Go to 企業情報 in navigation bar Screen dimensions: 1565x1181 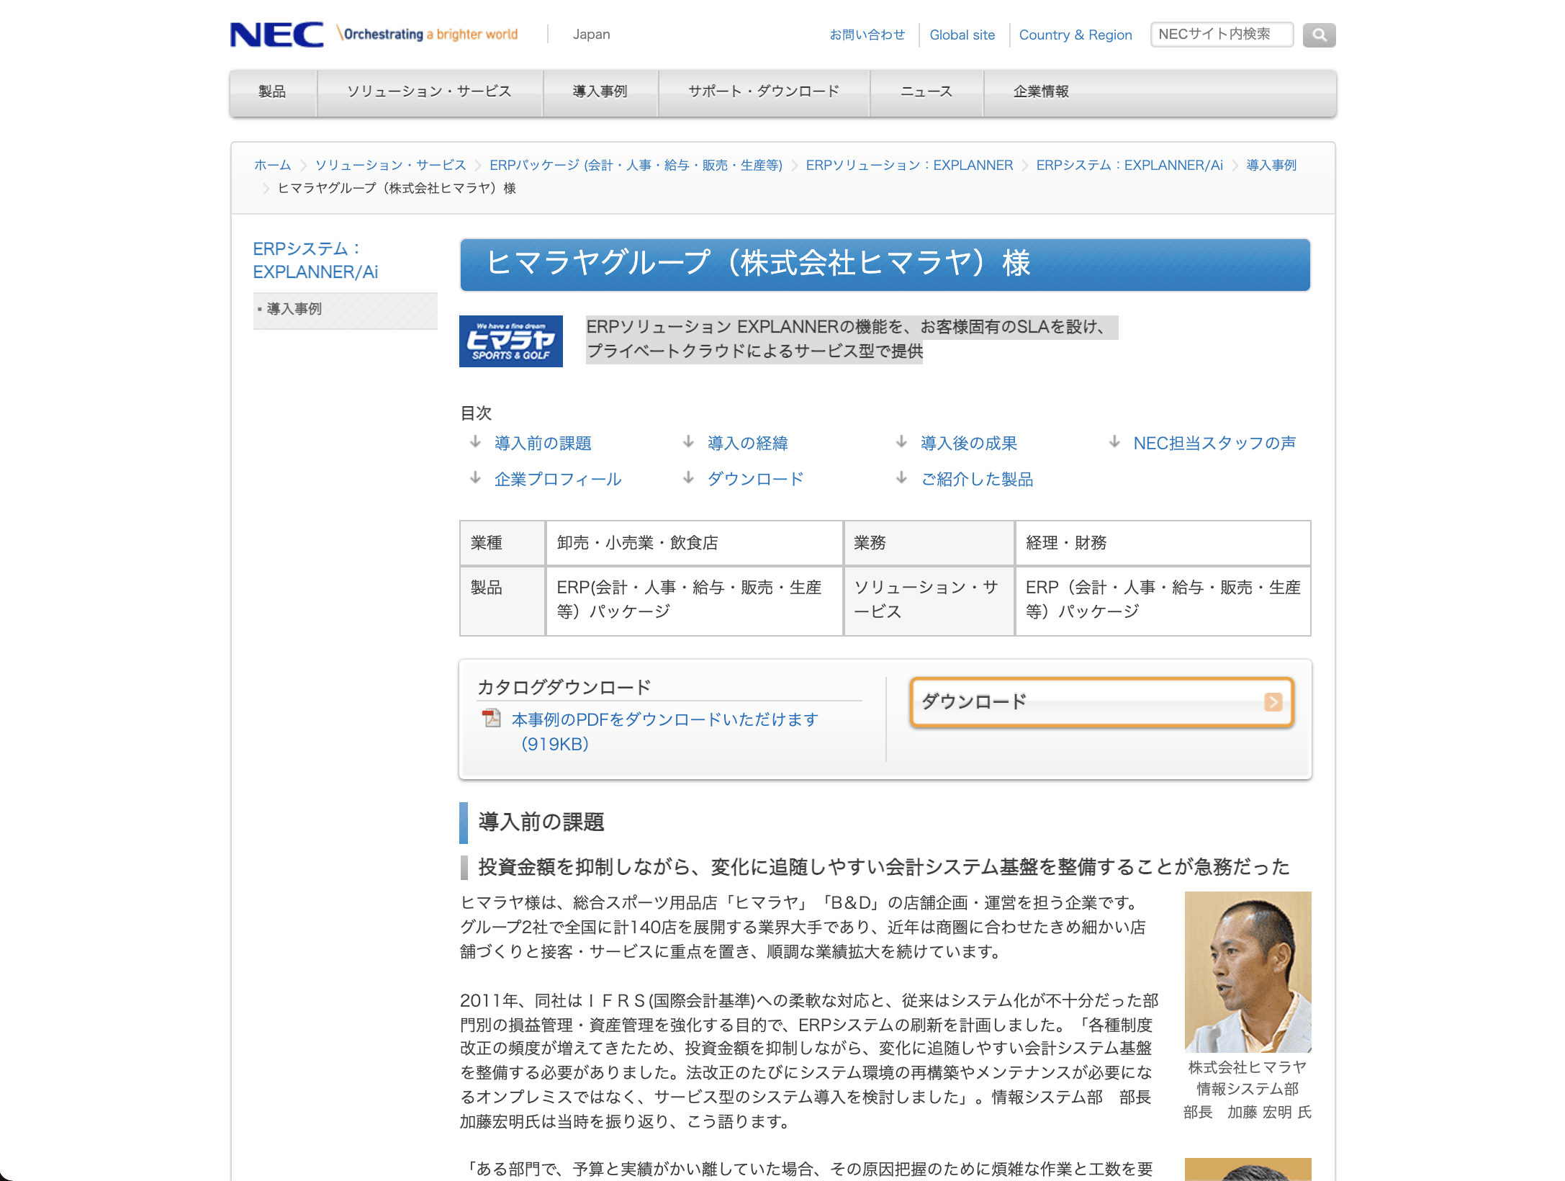1041,92
